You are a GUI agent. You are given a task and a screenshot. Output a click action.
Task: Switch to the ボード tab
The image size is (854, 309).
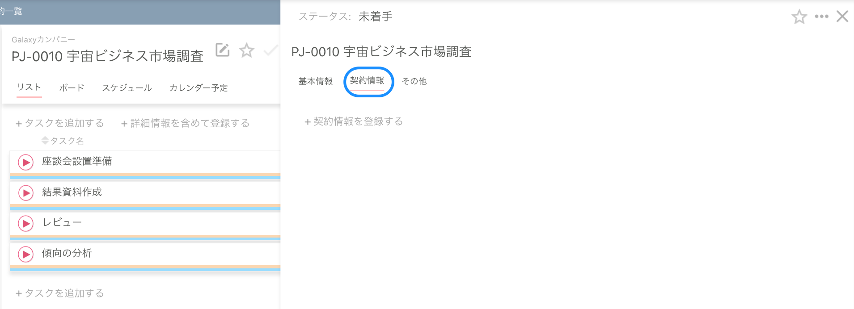pyautogui.click(x=71, y=88)
